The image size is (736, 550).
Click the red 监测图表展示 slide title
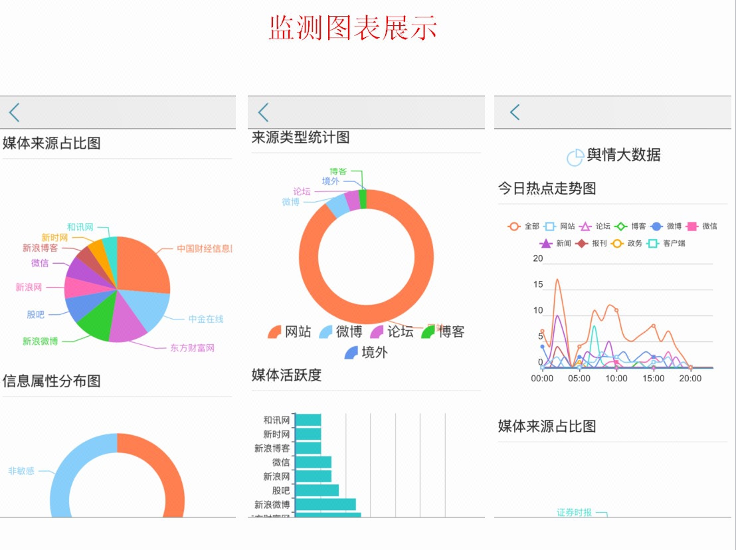click(353, 27)
